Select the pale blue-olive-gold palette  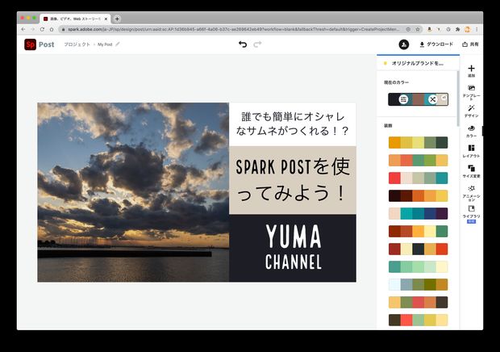418,285
